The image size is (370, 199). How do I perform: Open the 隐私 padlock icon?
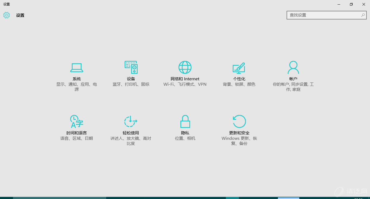(x=185, y=121)
